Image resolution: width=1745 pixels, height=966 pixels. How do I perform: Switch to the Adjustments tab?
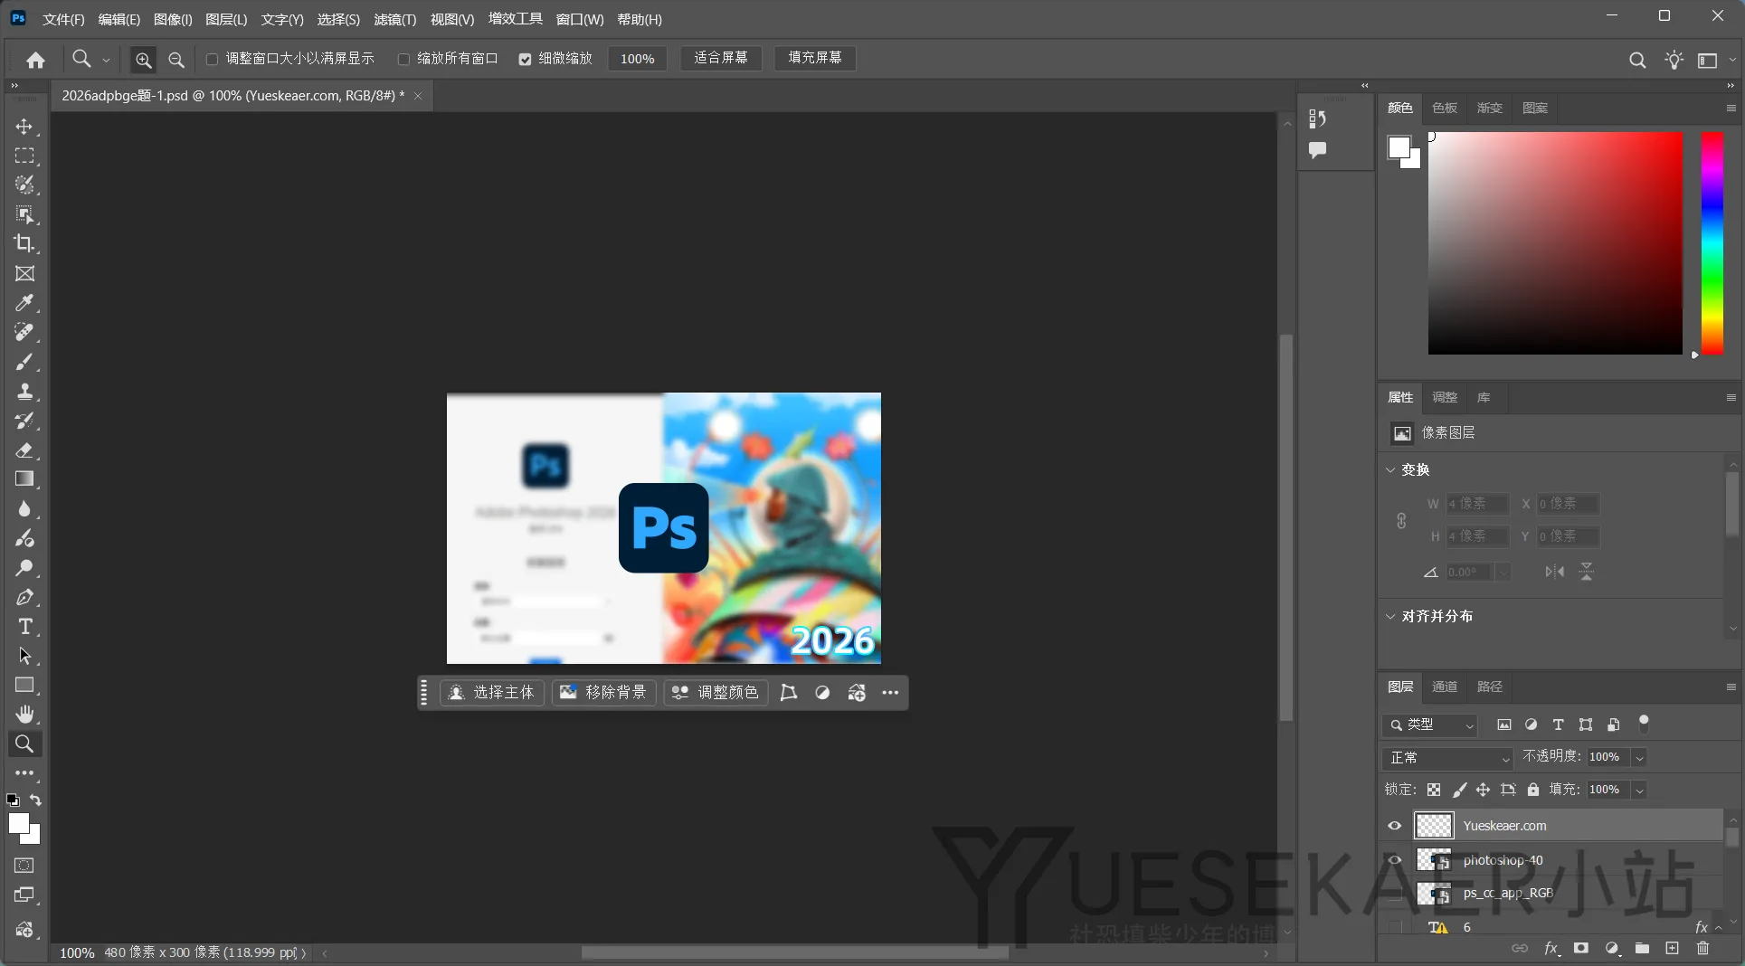pyautogui.click(x=1445, y=397)
